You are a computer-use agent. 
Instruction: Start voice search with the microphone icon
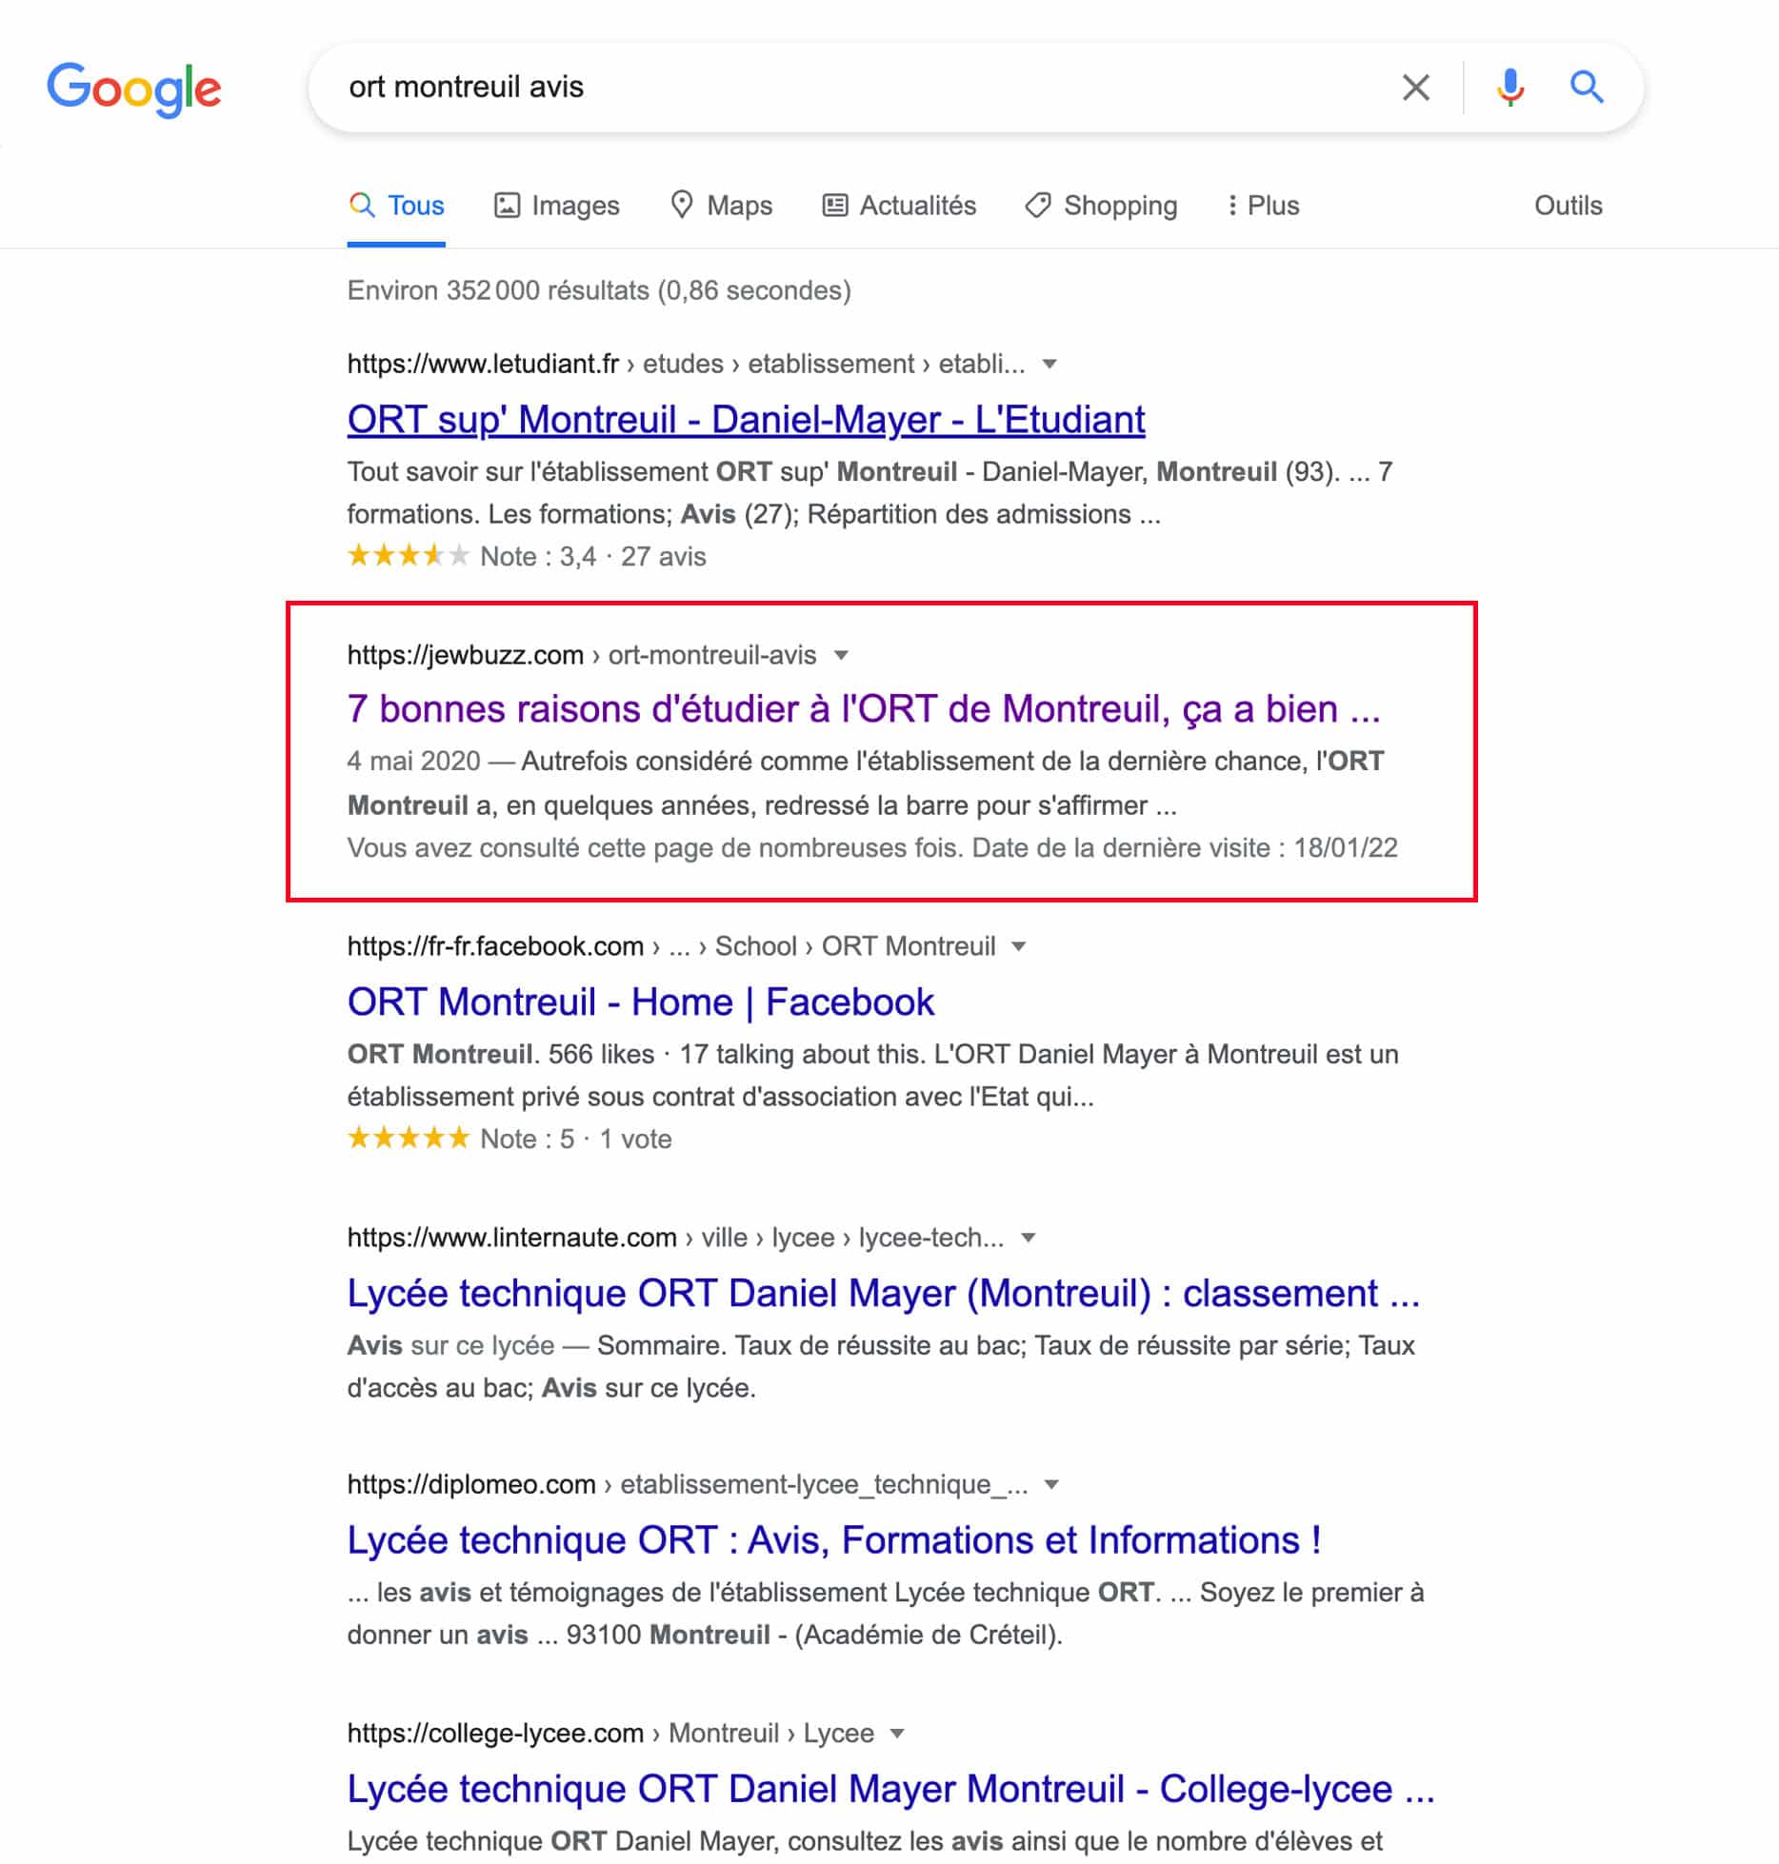[1509, 88]
